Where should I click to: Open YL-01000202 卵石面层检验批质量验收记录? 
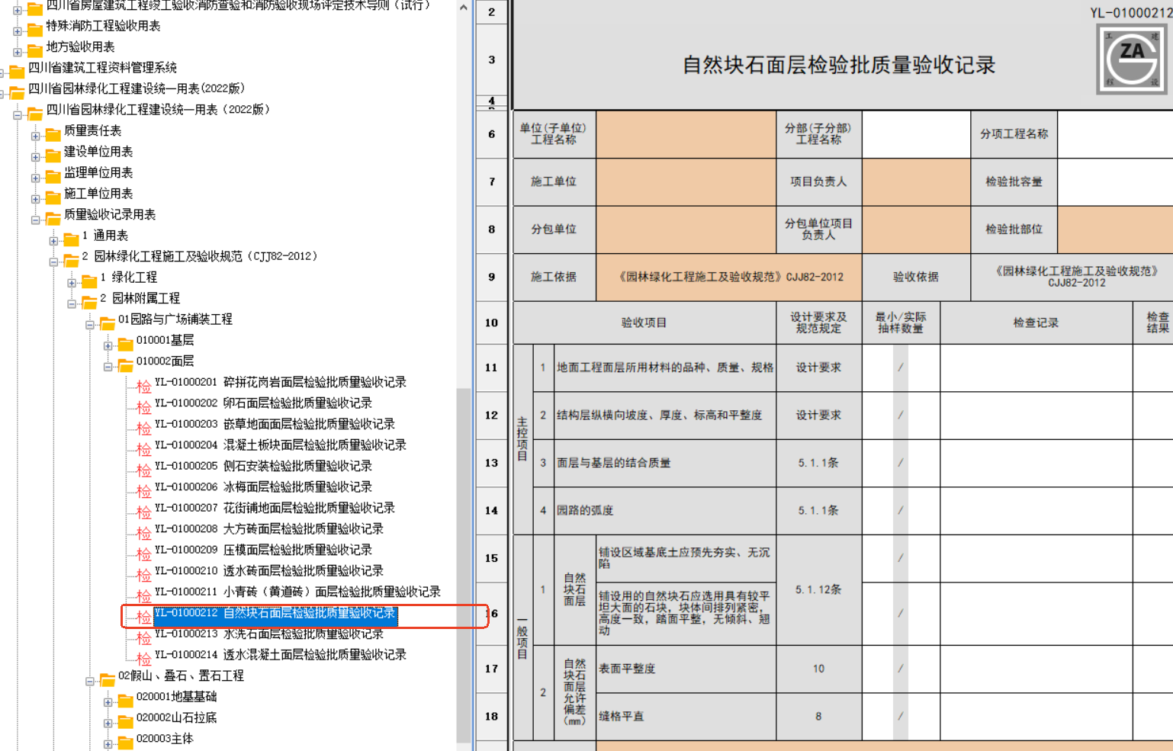(x=263, y=403)
